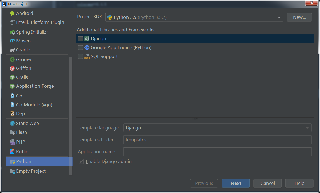Click the Dep icon

tap(12, 114)
